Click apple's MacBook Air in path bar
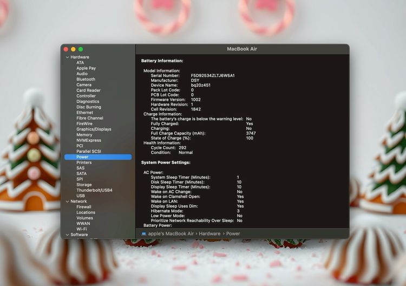406x286 pixels. (171, 233)
